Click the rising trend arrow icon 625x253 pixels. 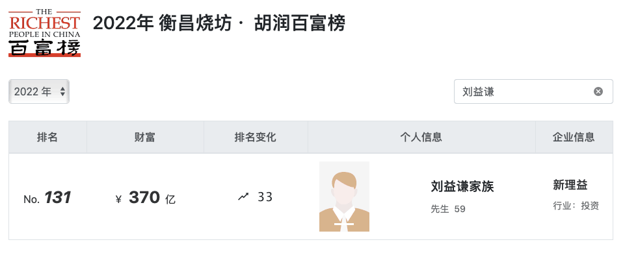click(243, 197)
